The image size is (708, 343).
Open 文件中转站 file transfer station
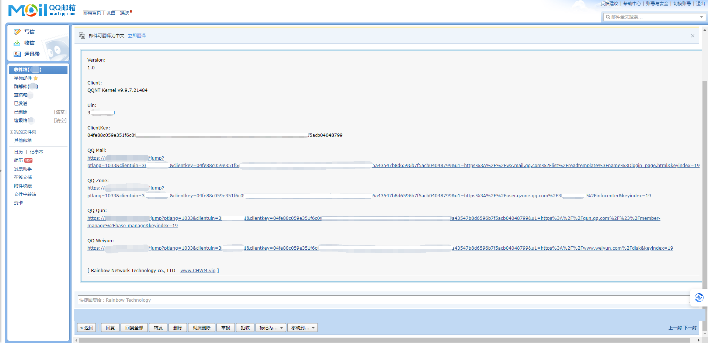tap(25, 194)
